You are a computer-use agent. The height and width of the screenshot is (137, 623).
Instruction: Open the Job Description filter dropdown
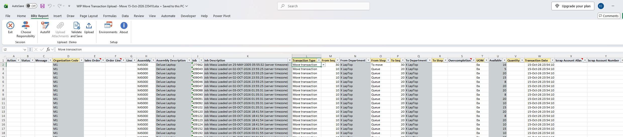point(290,60)
